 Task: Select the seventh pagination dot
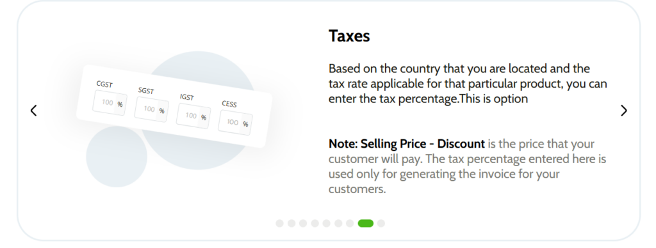coord(350,223)
